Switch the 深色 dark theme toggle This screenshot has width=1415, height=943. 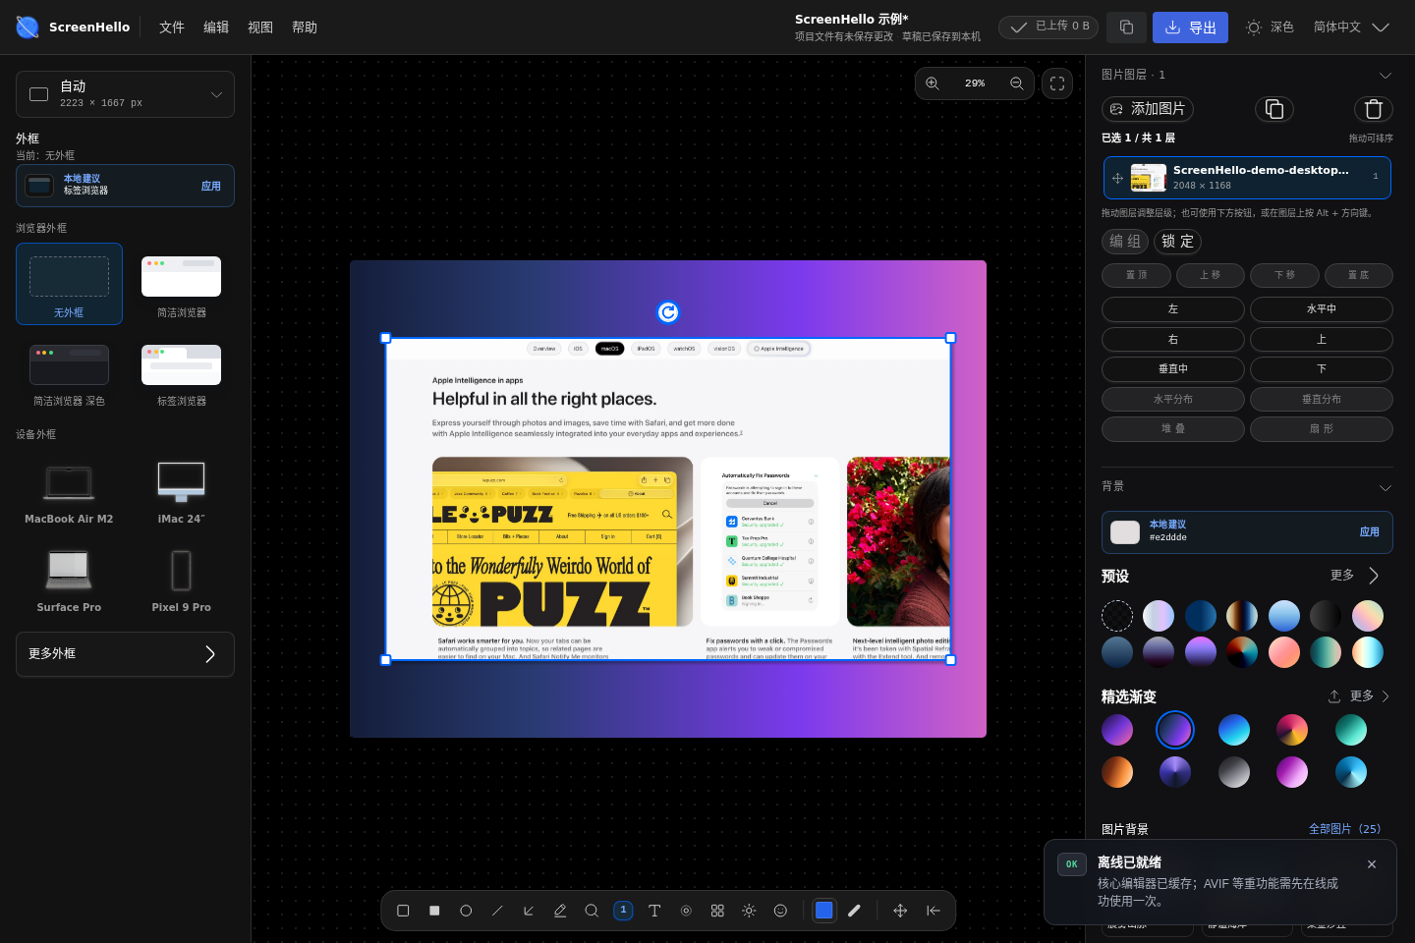(x=1270, y=28)
